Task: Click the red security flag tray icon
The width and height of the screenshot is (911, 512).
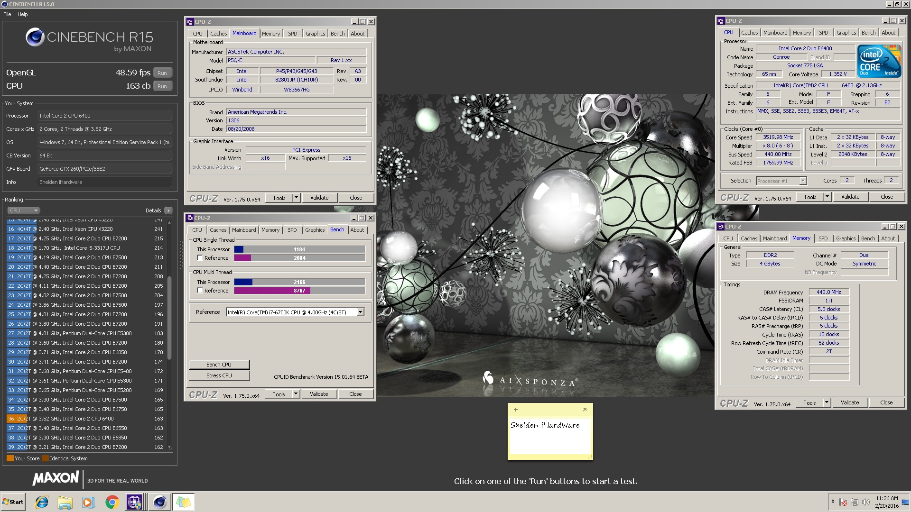Action: tap(843, 502)
